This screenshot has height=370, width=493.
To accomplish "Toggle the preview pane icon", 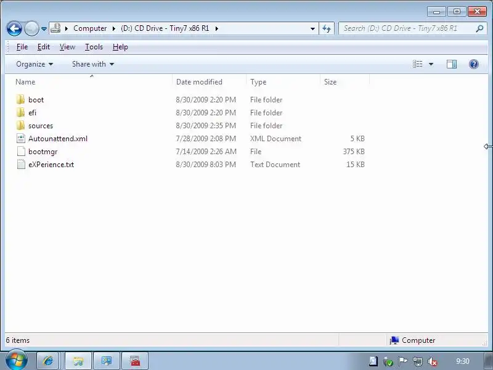I will coord(452,64).
